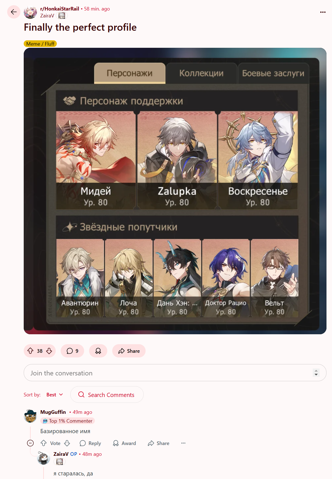
Task: Open the post's three-dot options menu
Action: click(323, 12)
